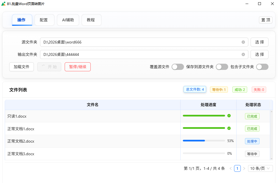This screenshot has width=278, height=183.
Task: Turn on 包含子文件夹 switch
Action: [x=262, y=67]
